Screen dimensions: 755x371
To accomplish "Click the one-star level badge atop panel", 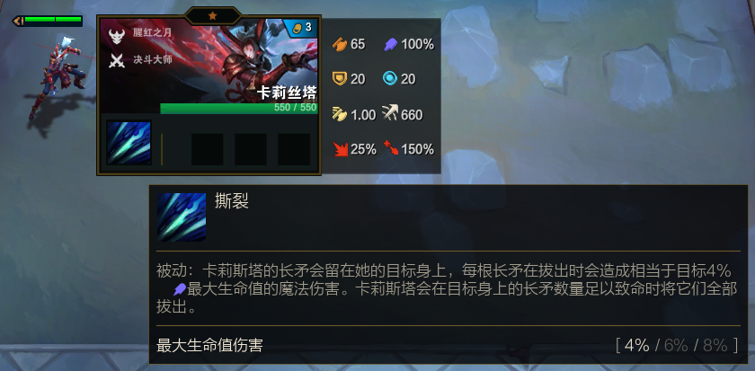I will (212, 16).
